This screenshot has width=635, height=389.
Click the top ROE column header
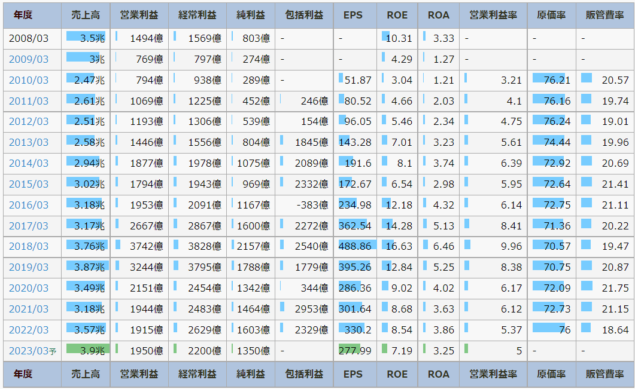(x=397, y=16)
